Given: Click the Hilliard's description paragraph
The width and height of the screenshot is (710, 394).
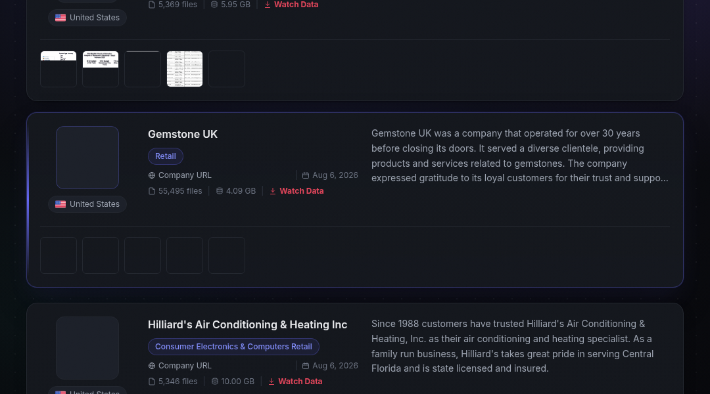Looking at the screenshot, I should (x=513, y=346).
